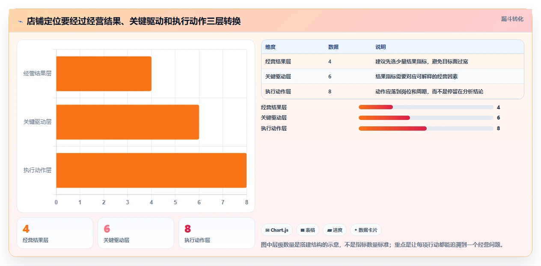Click the 漏斗转化 tag in header
This screenshot has height=266, width=541.
click(512, 19)
